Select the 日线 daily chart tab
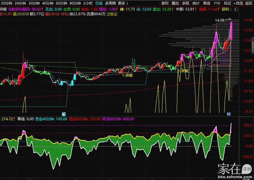Viewport: 254px width, 180px height. 99,3
